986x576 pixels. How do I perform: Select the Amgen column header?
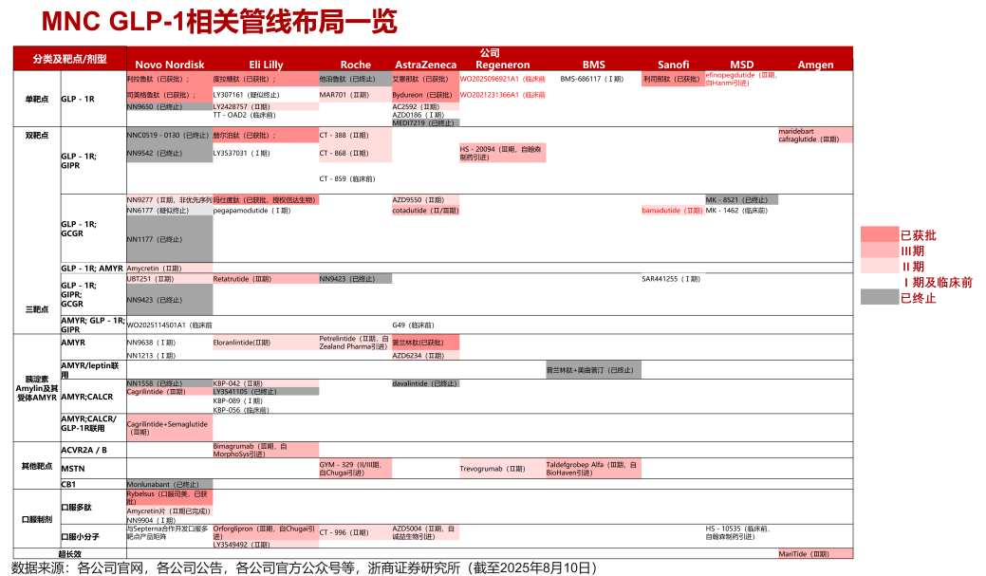[815, 65]
